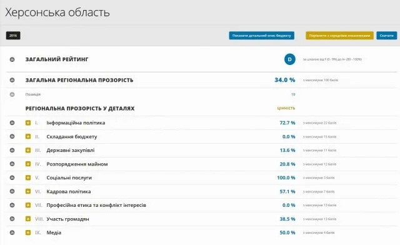Click the blue D rating badge

point(290,59)
